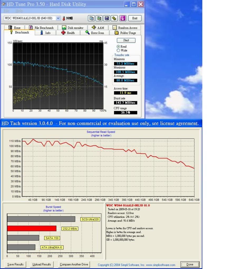Open the Health tab
244x269 pixels.
(x=68, y=33)
